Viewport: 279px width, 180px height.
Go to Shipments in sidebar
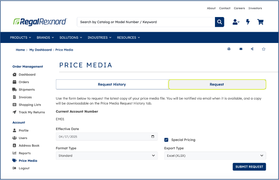27,90
